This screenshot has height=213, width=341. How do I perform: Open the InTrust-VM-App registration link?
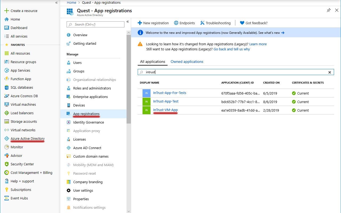click(165, 110)
